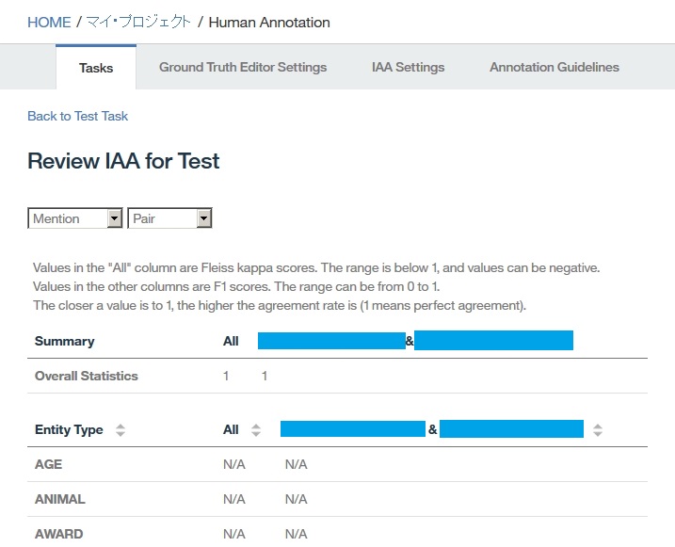Click the Overall Statistics row label
Screen dimensions: 675x547
[x=86, y=376]
